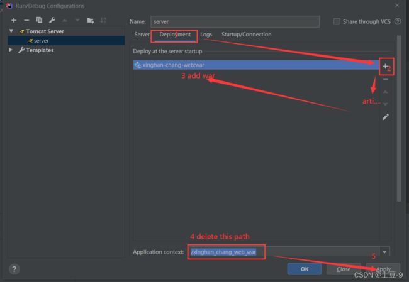Enable Share through VCS checkbox
Screen dimensions: 409x282
click(337, 21)
